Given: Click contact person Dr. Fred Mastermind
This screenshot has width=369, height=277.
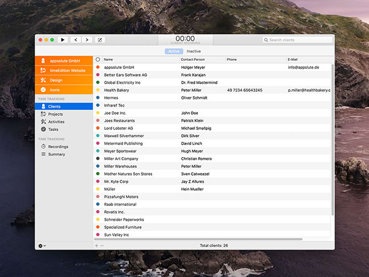Looking at the screenshot, I should click(199, 83).
